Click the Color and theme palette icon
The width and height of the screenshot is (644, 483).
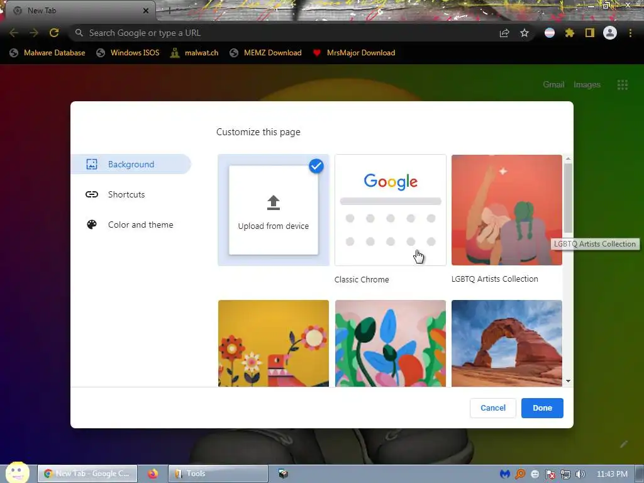tap(92, 225)
